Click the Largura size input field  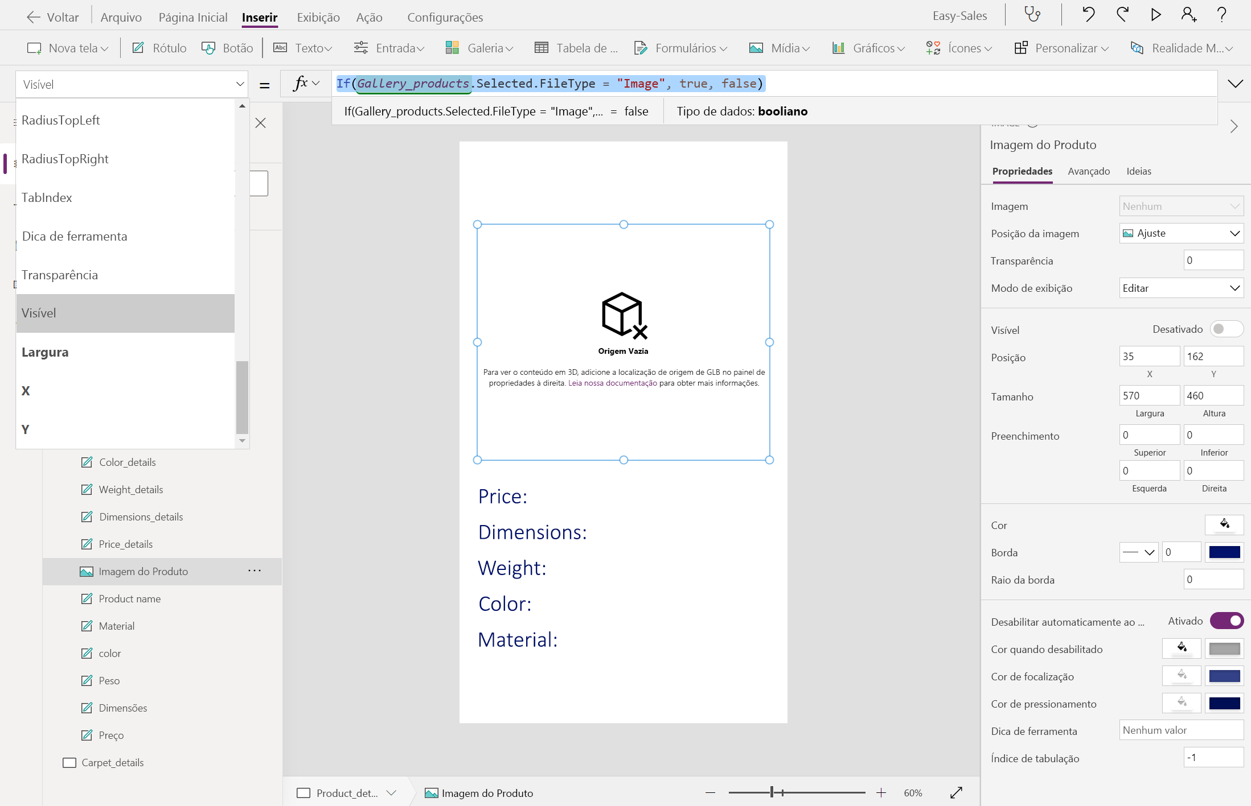(1150, 396)
